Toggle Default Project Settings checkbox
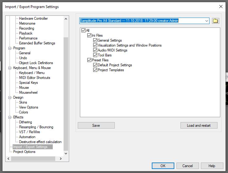This screenshot has width=228, height=173. point(95,65)
